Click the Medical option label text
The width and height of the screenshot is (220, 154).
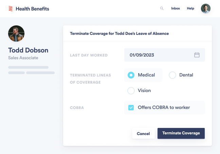146,75
